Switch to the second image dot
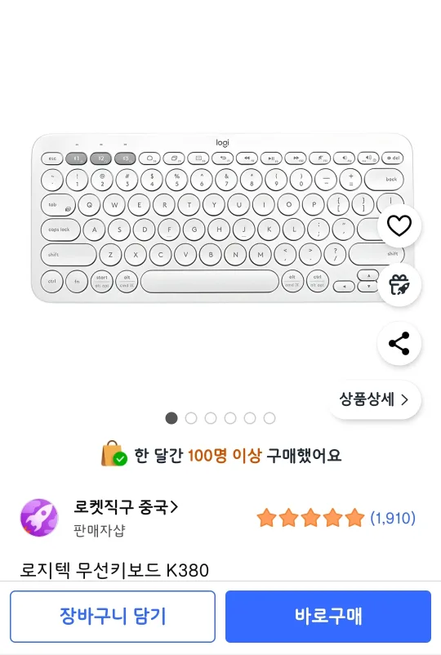The image size is (441, 655). coord(191,418)
